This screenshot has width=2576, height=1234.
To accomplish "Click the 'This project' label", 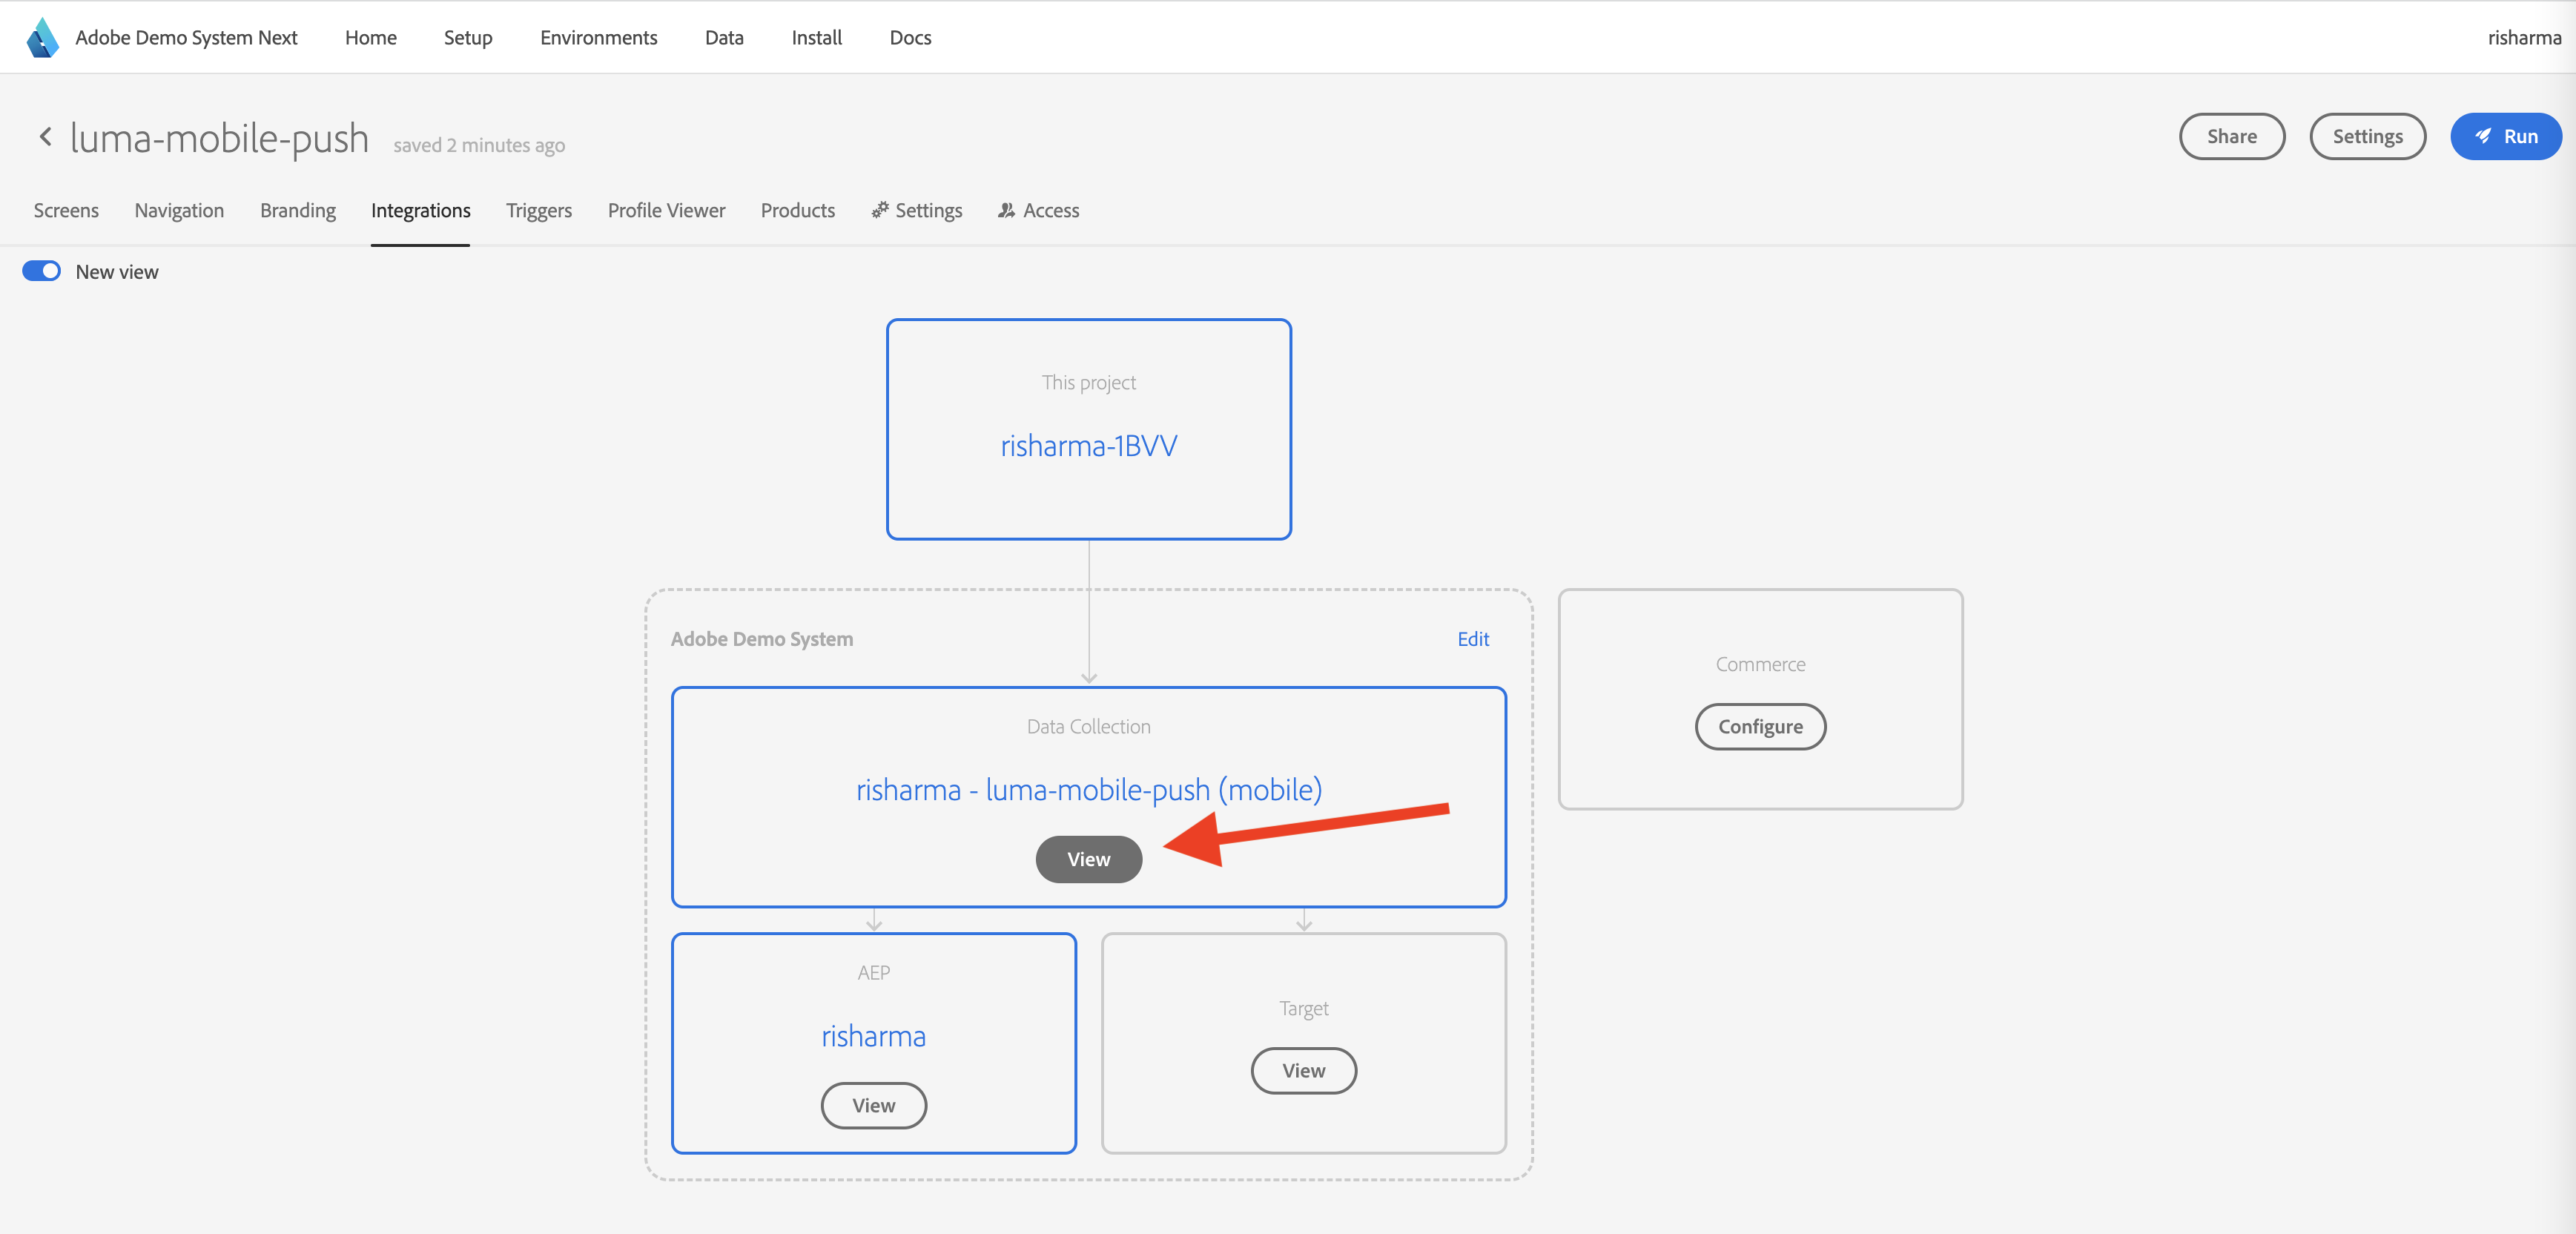I will pyautogui.click(x=1089, y=382).
